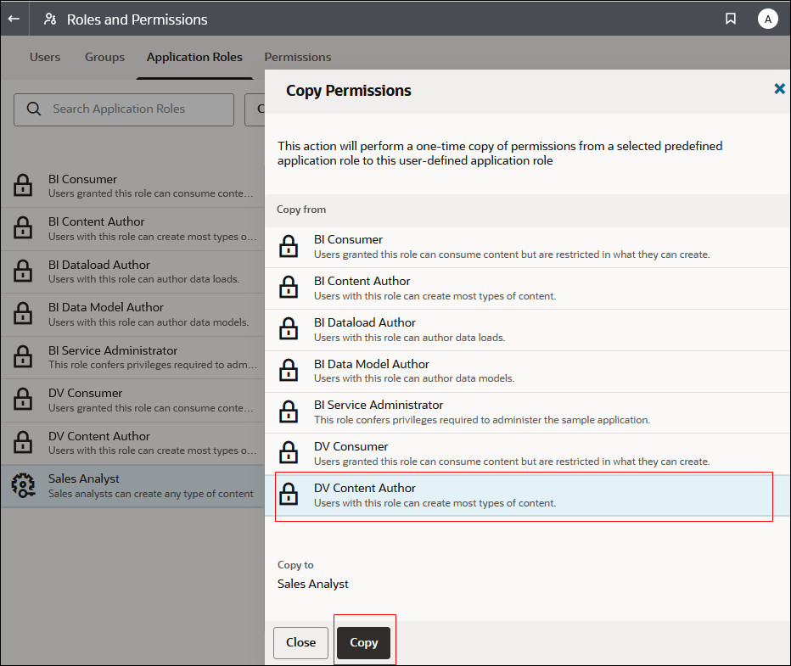Select 'DV Consumer' name in Copy from list

pyautogui.click(x=351, y=447)
